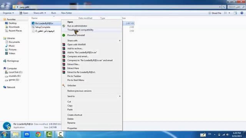Select Cut from the context menu

click(69, 102)
